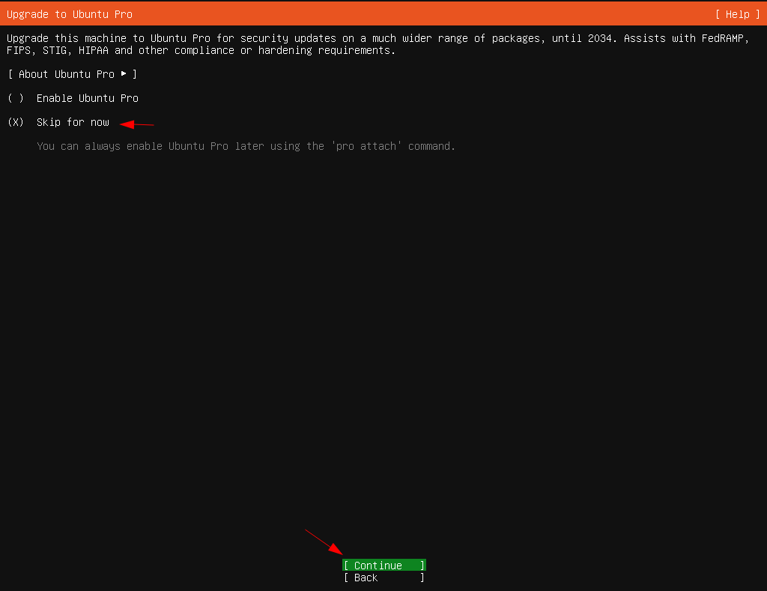Go back with the Back button
Screen dimensions: 767x591
(383, 578)
